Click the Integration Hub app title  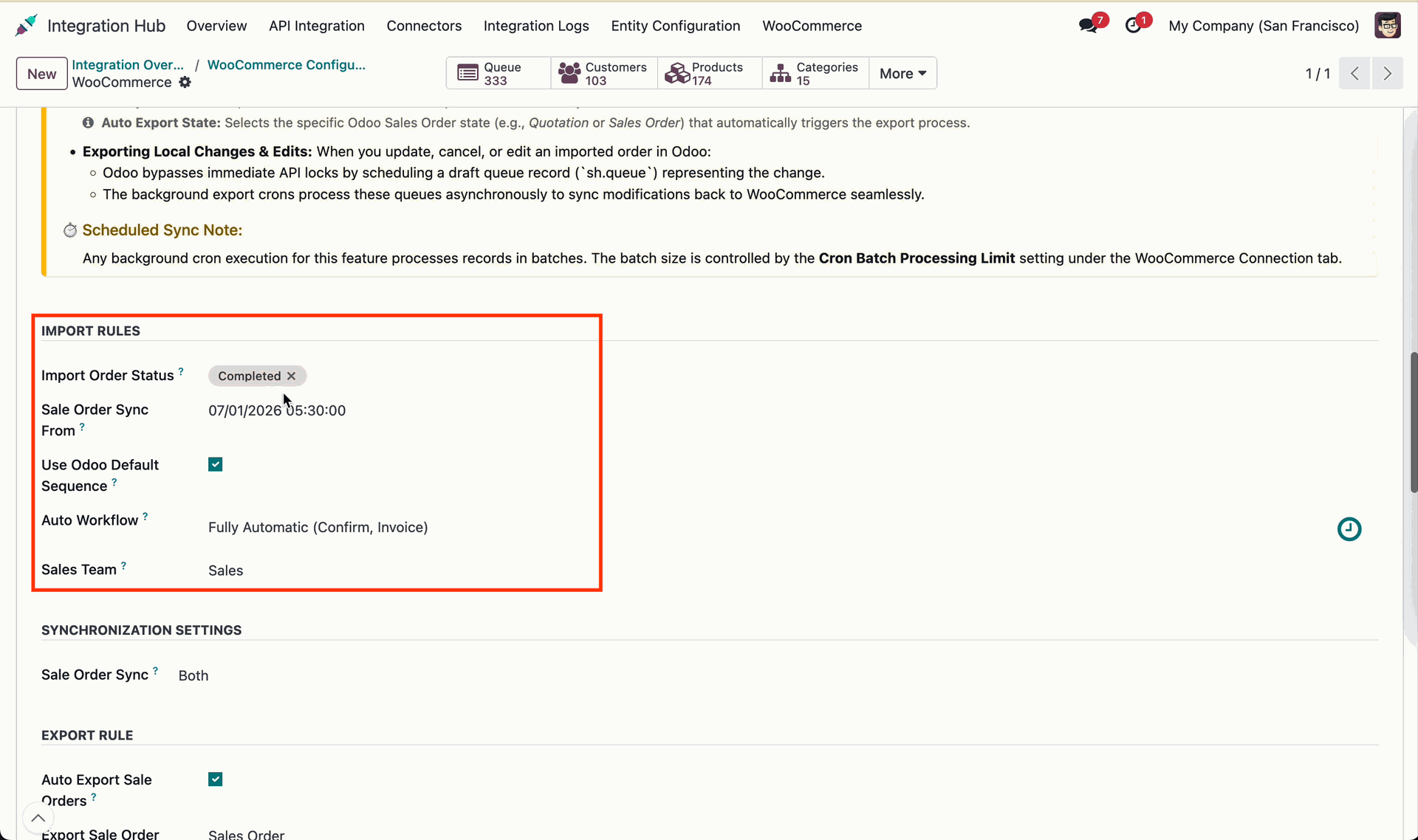106,26
